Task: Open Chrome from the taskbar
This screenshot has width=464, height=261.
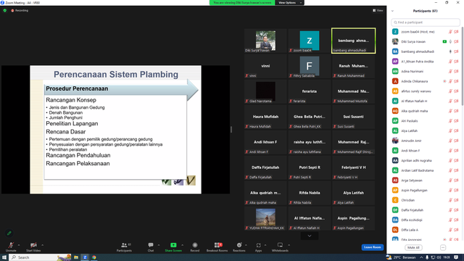Action: coord(94,257)
